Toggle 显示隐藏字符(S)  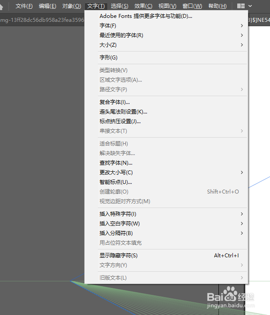pyautogui.click(x=166, y=256)
